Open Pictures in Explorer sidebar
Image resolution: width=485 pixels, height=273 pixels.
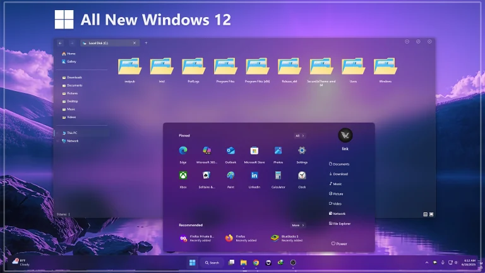point(70,93)
